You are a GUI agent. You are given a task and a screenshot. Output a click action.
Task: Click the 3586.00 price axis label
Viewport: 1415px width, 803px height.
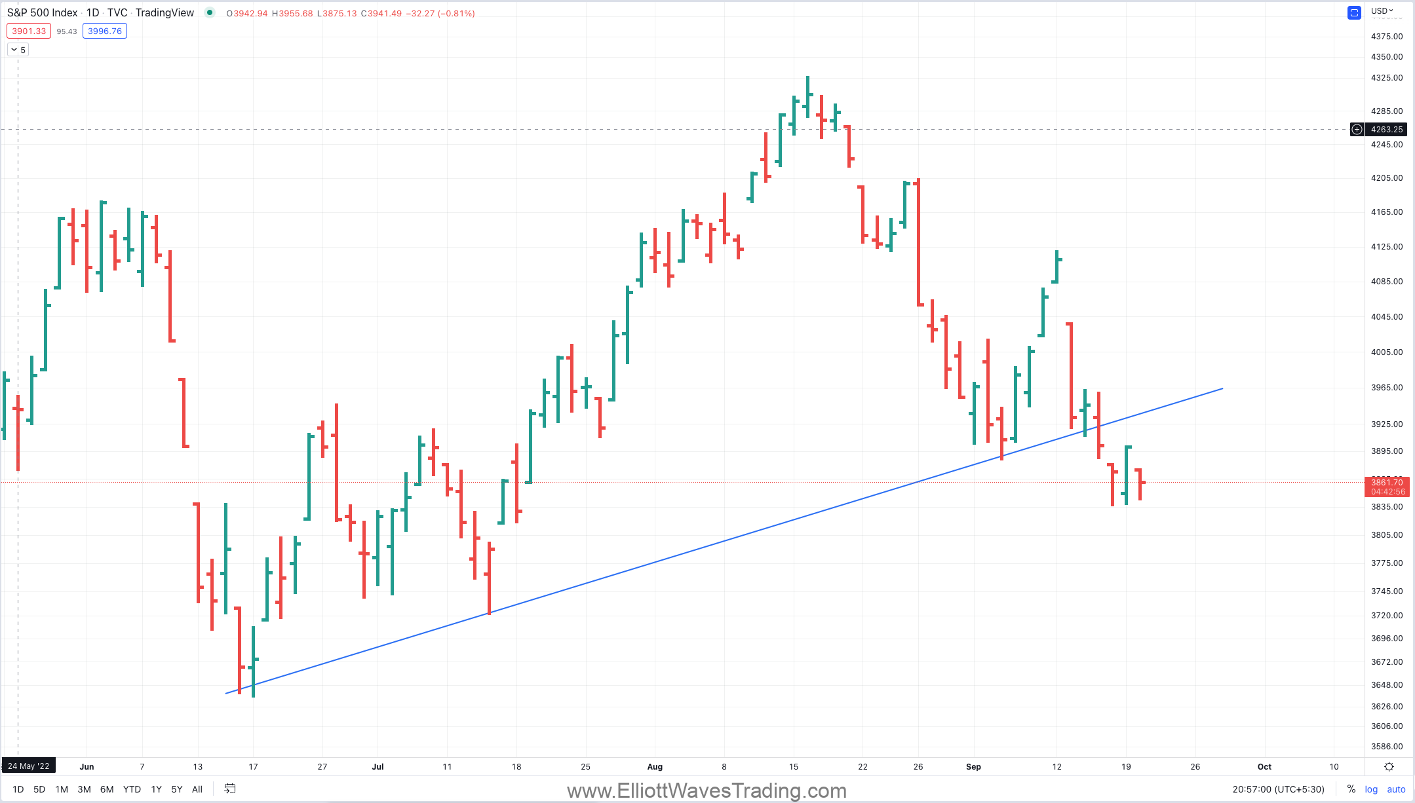pos(1387,746)
